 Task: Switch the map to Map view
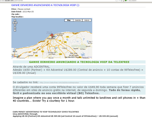coord(69,20)
